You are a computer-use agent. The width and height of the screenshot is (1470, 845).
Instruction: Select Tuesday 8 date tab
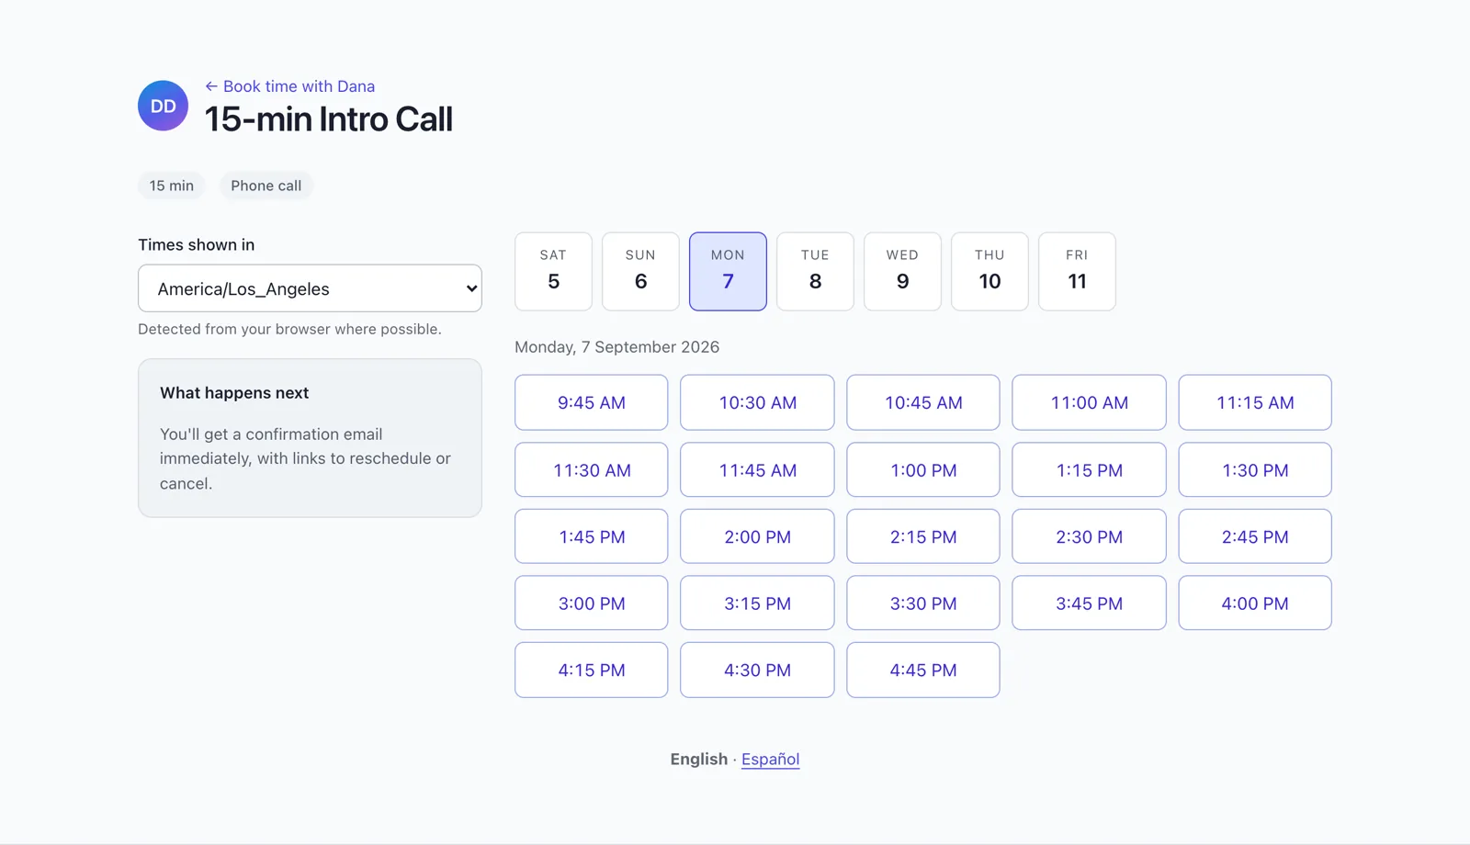[x=815, y=271]
